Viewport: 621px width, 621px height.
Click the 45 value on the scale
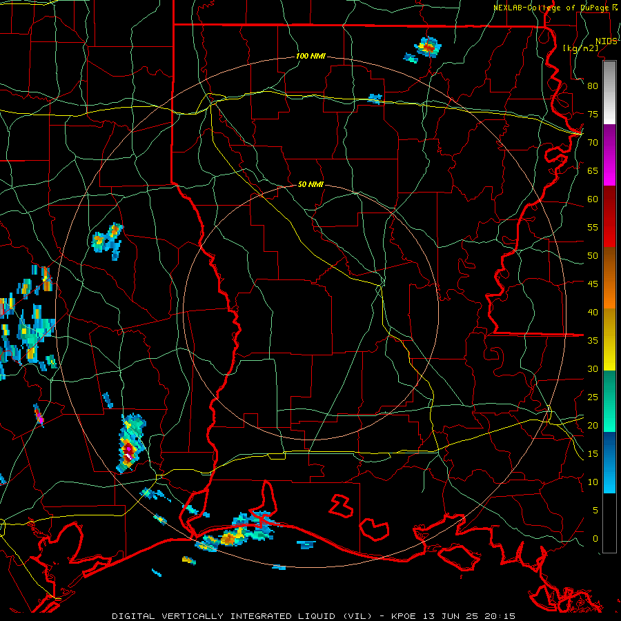593,284
